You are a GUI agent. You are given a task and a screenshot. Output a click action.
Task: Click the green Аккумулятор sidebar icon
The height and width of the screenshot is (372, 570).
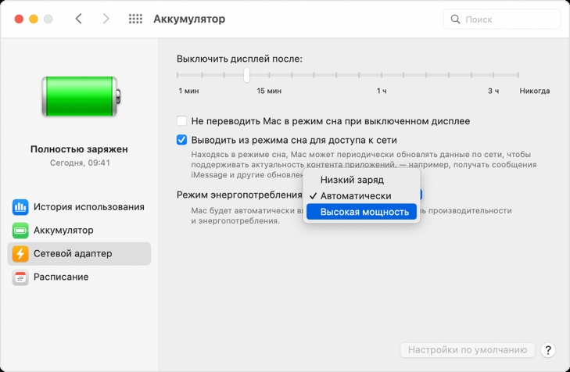[20, 231]
